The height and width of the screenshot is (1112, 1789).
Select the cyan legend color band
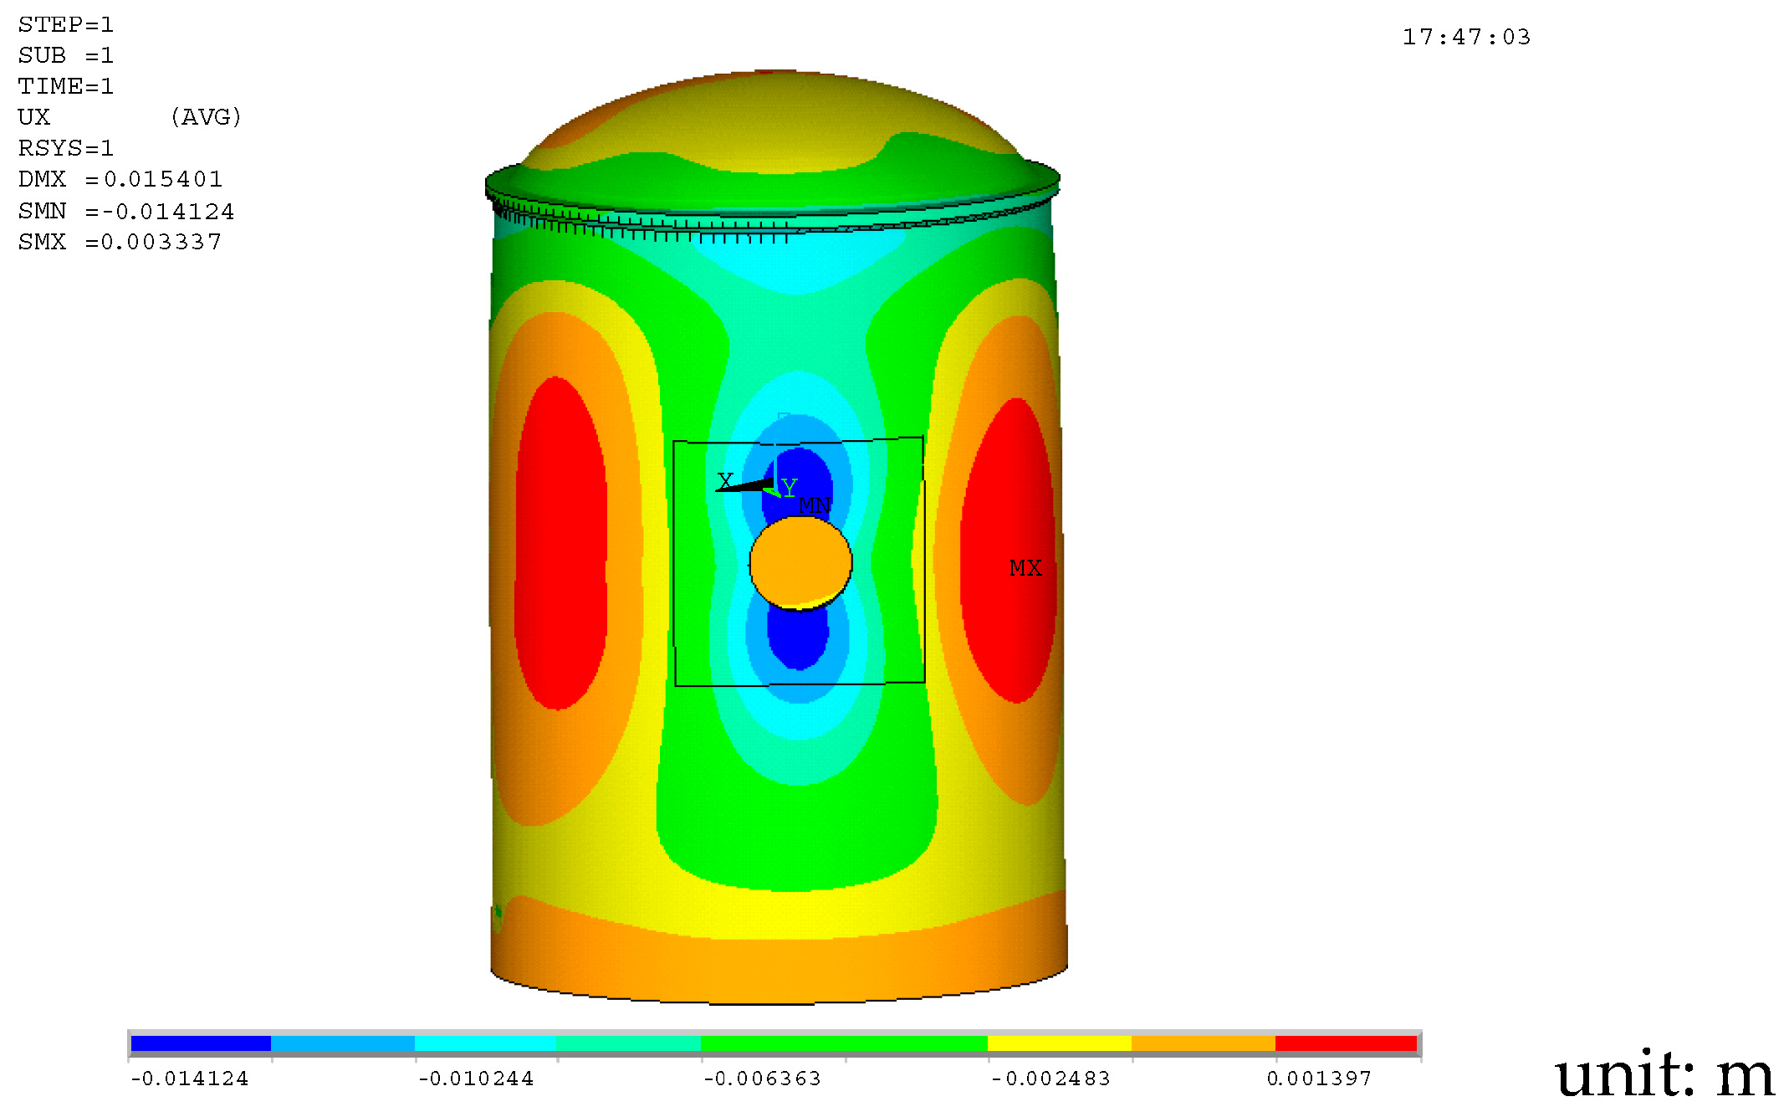485,1043
